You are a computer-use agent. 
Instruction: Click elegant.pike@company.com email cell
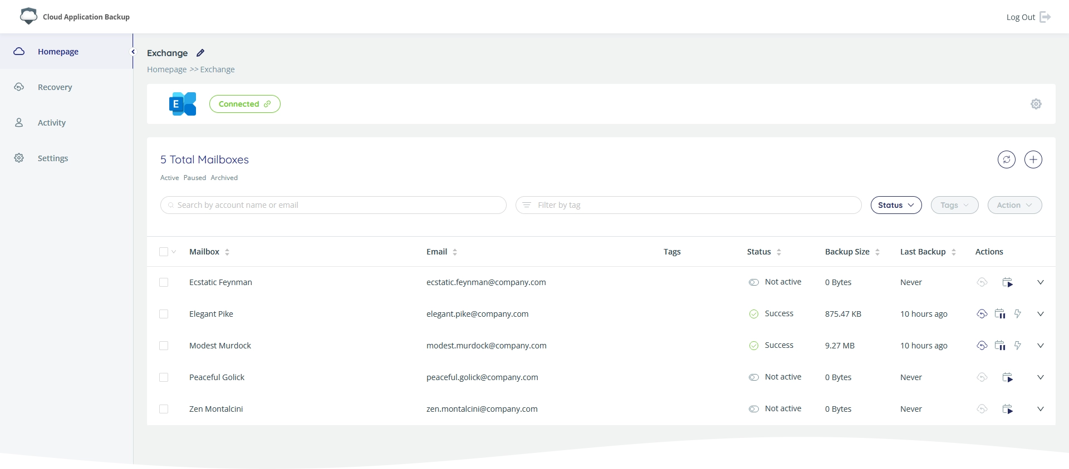478,314
